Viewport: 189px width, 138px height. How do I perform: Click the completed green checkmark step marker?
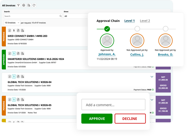[107, 29]
